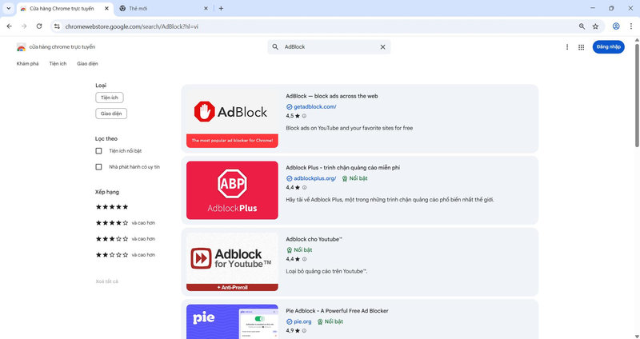640x339 pixels.
Task: Click the AdBlock search input field
Action: coord(329,47)
